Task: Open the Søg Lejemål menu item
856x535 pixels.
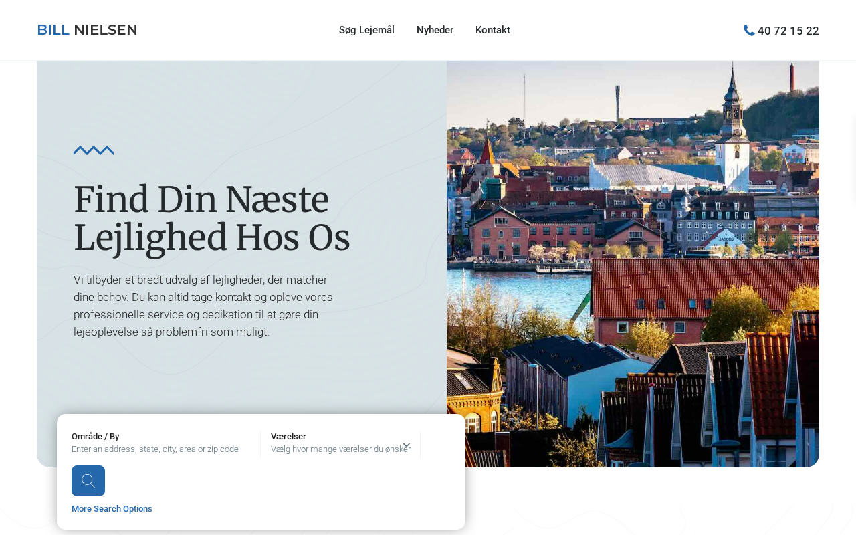Action: 366,30
